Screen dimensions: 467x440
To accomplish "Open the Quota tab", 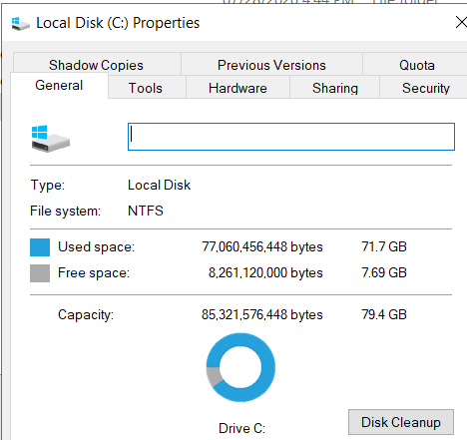I will pyautogui.click(x=416, y=65).
